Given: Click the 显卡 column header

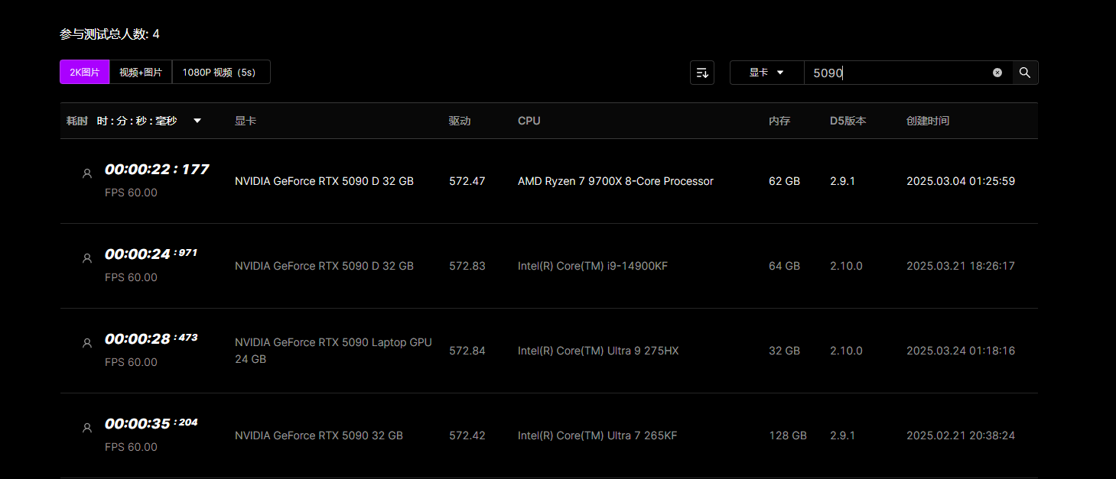Looking at the screenshot, I should click(245, 121).
